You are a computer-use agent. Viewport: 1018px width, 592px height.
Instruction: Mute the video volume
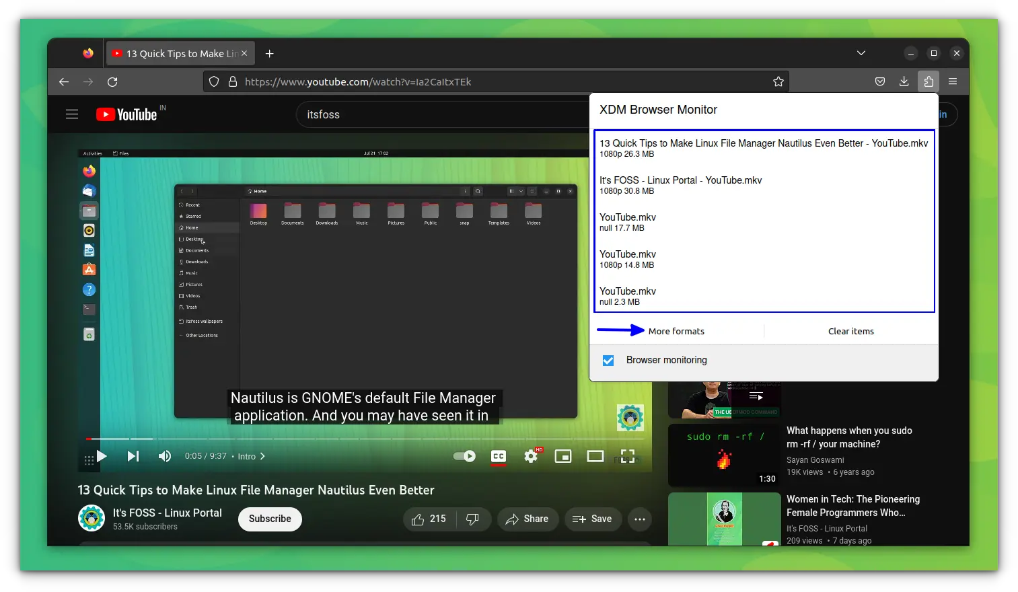[165, 456]
